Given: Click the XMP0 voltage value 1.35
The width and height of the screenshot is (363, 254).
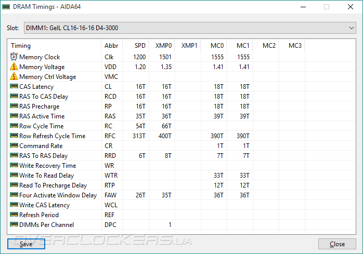Looking at the screenshot, I should pos(166,67).
